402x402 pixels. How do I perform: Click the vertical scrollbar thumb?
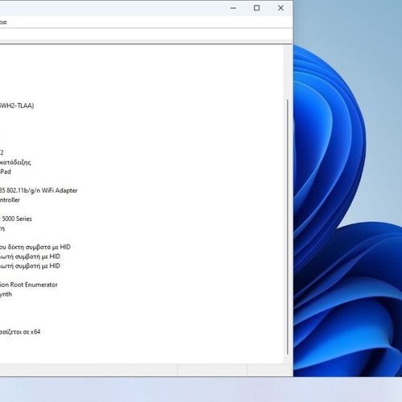[x=288, y=227]
